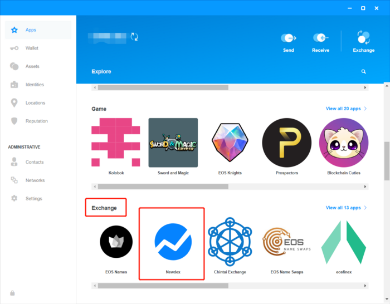Open the Apps section in the sidebar
This screenshot has width=390, height=304.
tap(38, 30)
